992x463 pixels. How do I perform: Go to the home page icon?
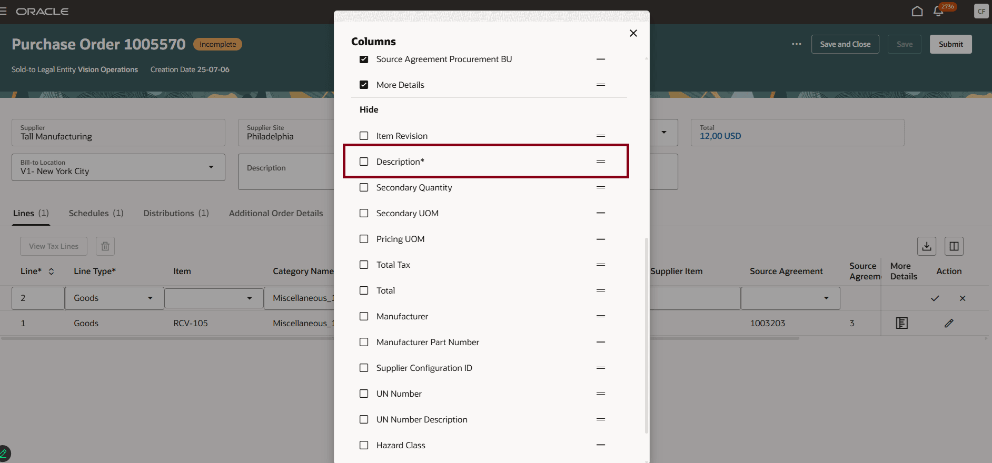point(917,11)
